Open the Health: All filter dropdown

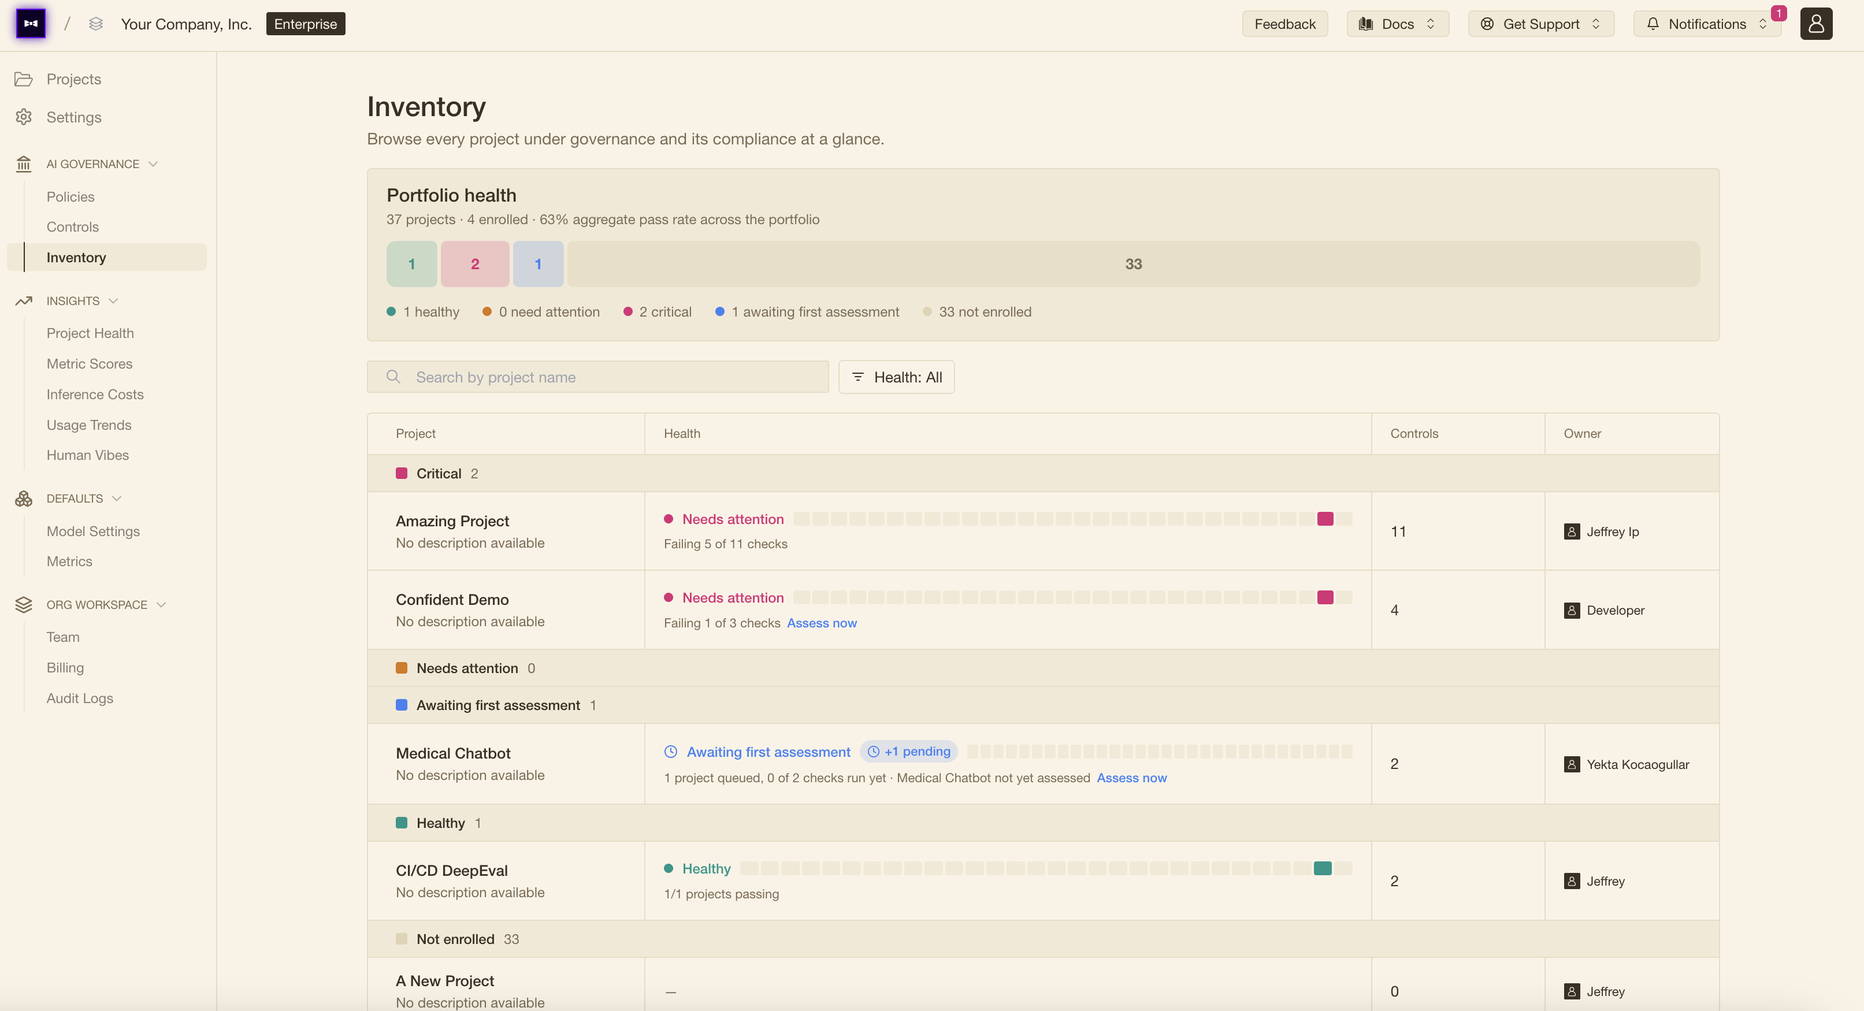(x=896, y=377)
